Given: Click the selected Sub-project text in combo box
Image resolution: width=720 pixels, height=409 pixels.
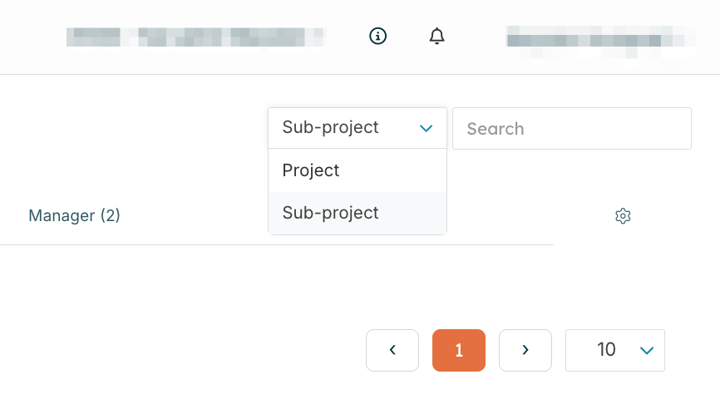Looking at the screenshot, I should tap(331, 128).
